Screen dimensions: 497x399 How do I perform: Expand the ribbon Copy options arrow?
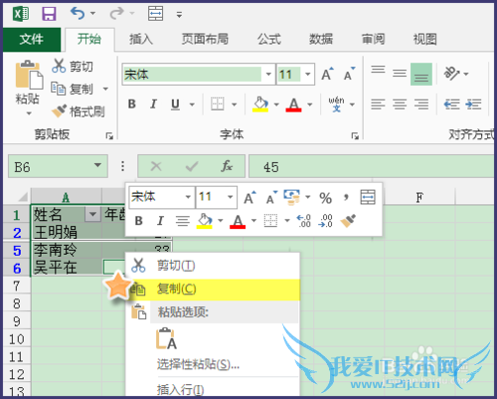(105, 89)
